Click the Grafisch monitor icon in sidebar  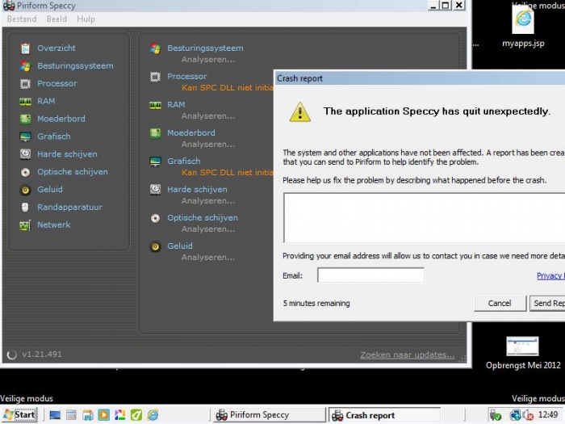coord(25,136)
